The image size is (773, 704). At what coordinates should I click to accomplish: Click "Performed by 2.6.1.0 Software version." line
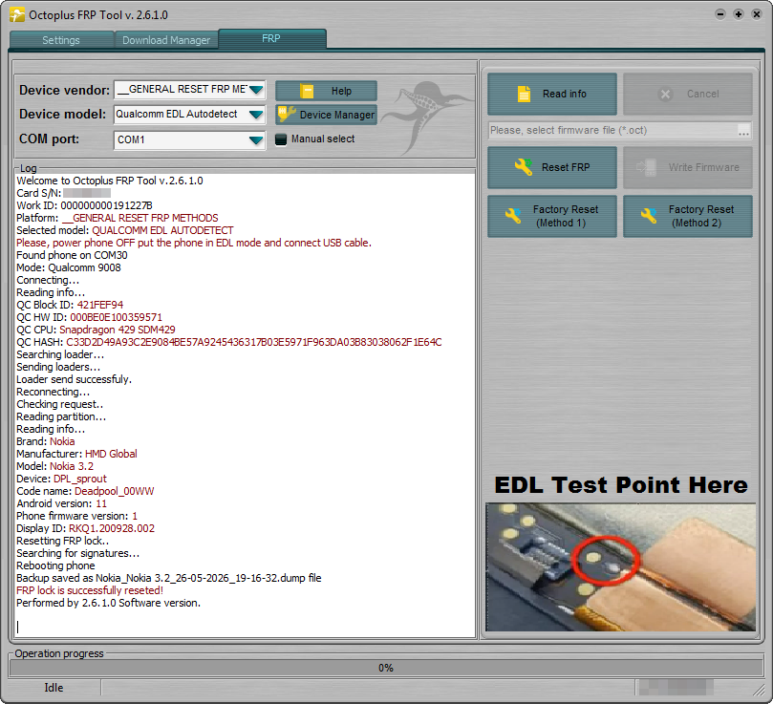click(x=109, y=603)
